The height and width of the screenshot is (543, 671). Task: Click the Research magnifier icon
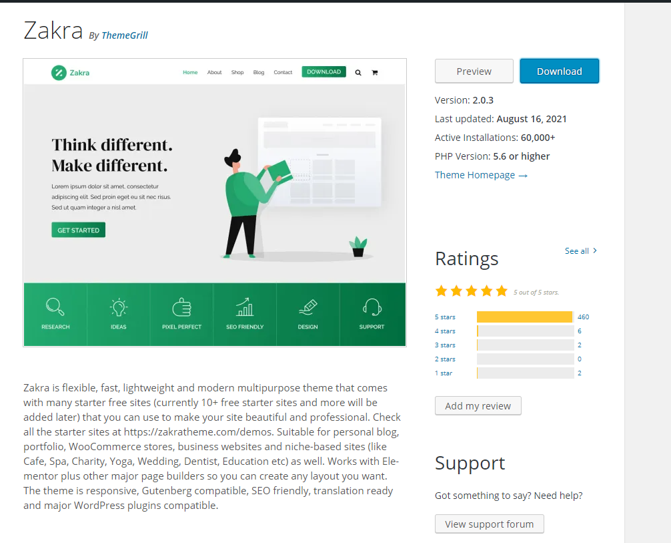point(55,307)
